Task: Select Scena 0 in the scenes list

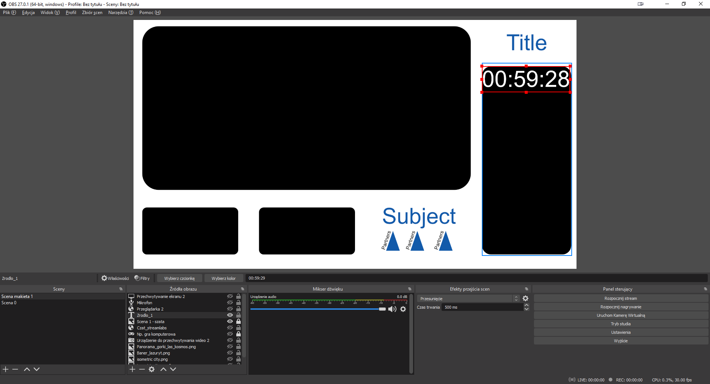Action: [x=62, y=303]
